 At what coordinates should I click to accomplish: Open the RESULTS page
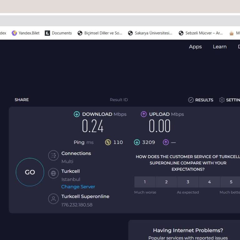[201, 100]
